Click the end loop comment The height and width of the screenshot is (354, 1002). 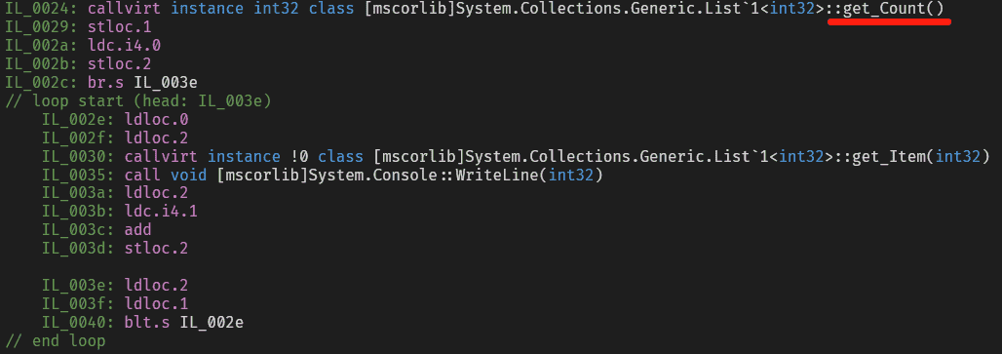pos(55,341)
